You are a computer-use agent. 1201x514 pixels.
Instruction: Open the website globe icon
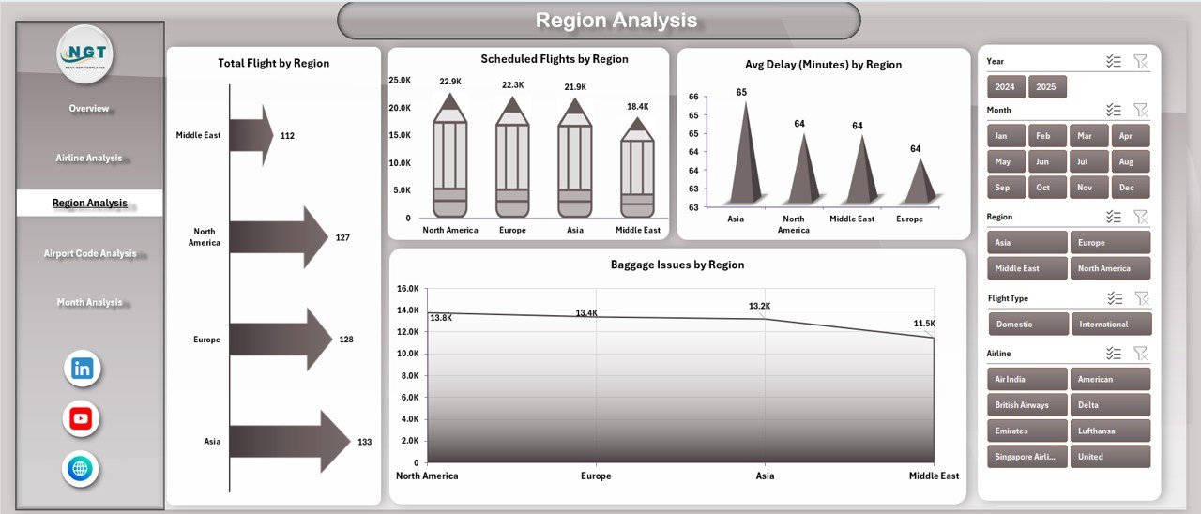82,468
